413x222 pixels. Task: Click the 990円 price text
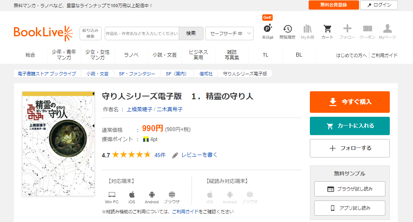pos(153,128)
